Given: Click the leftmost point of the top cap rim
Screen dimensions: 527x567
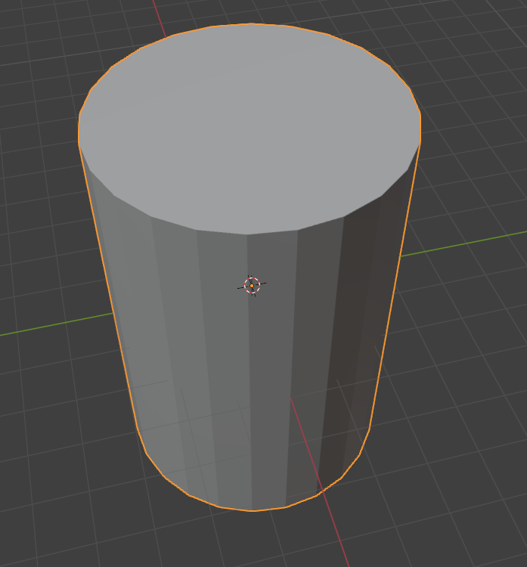Looking at the screenshot, I should tap(79, 132).
